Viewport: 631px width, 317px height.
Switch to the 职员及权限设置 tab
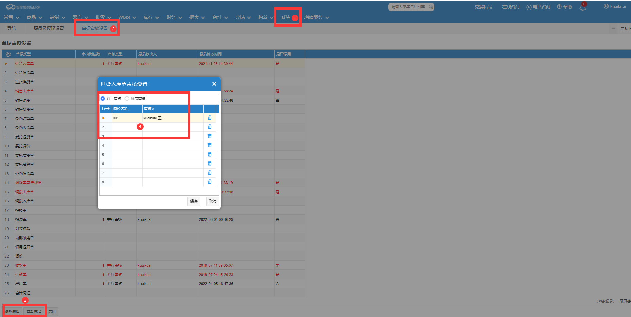click(49, 28)
